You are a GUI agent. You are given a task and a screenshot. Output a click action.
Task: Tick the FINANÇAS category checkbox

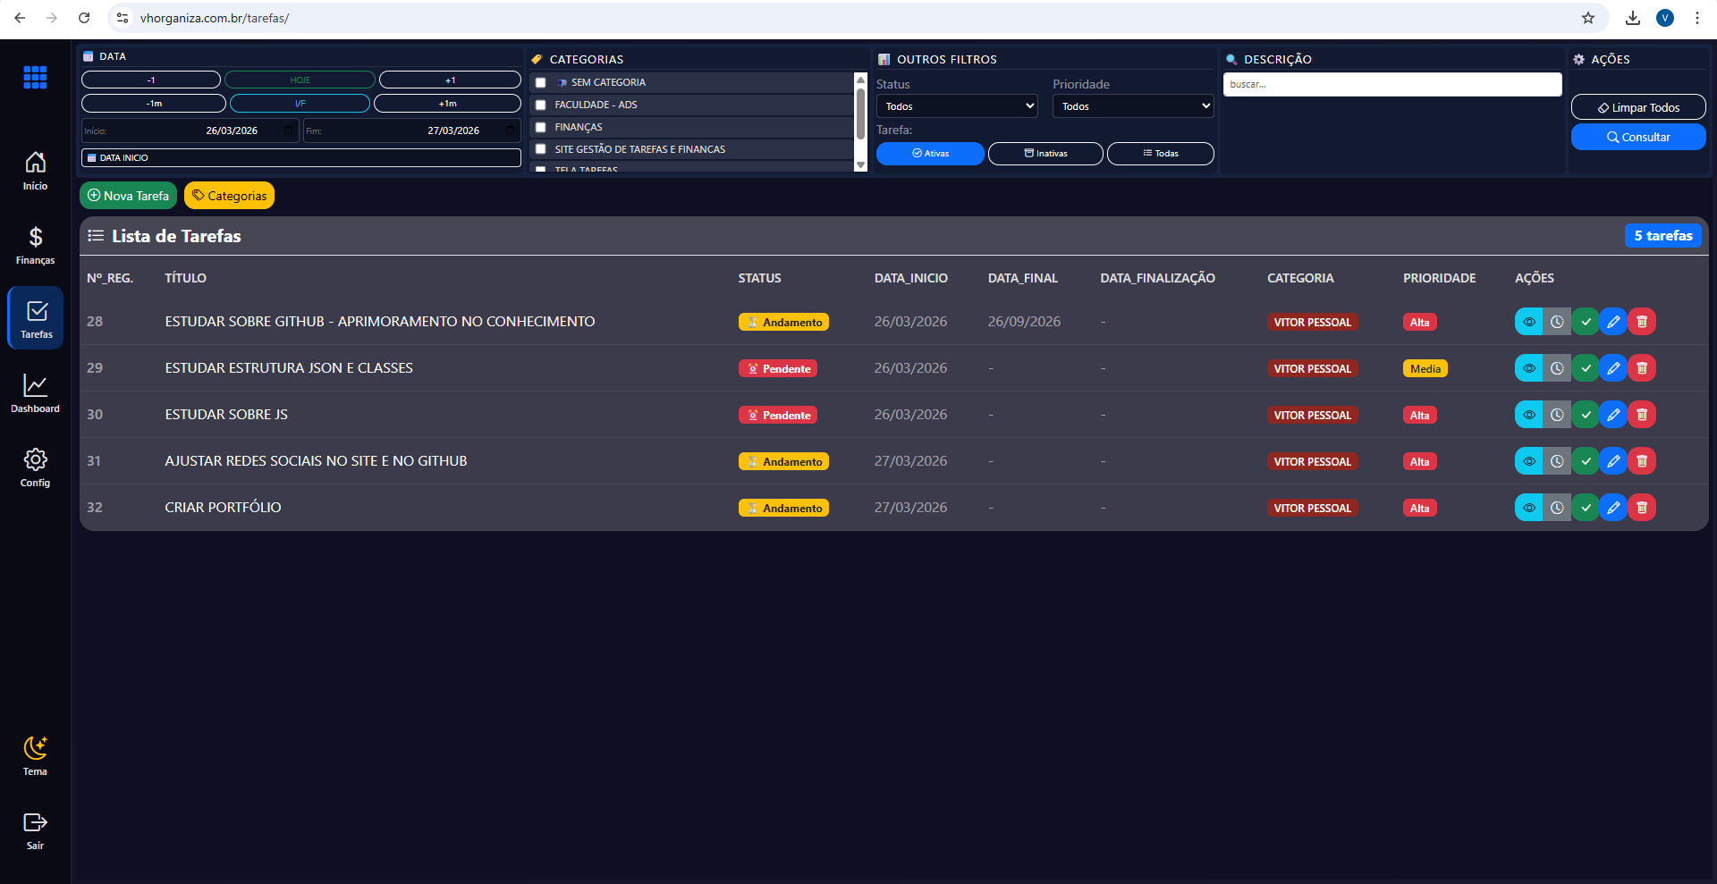click(x=541, y=127)
